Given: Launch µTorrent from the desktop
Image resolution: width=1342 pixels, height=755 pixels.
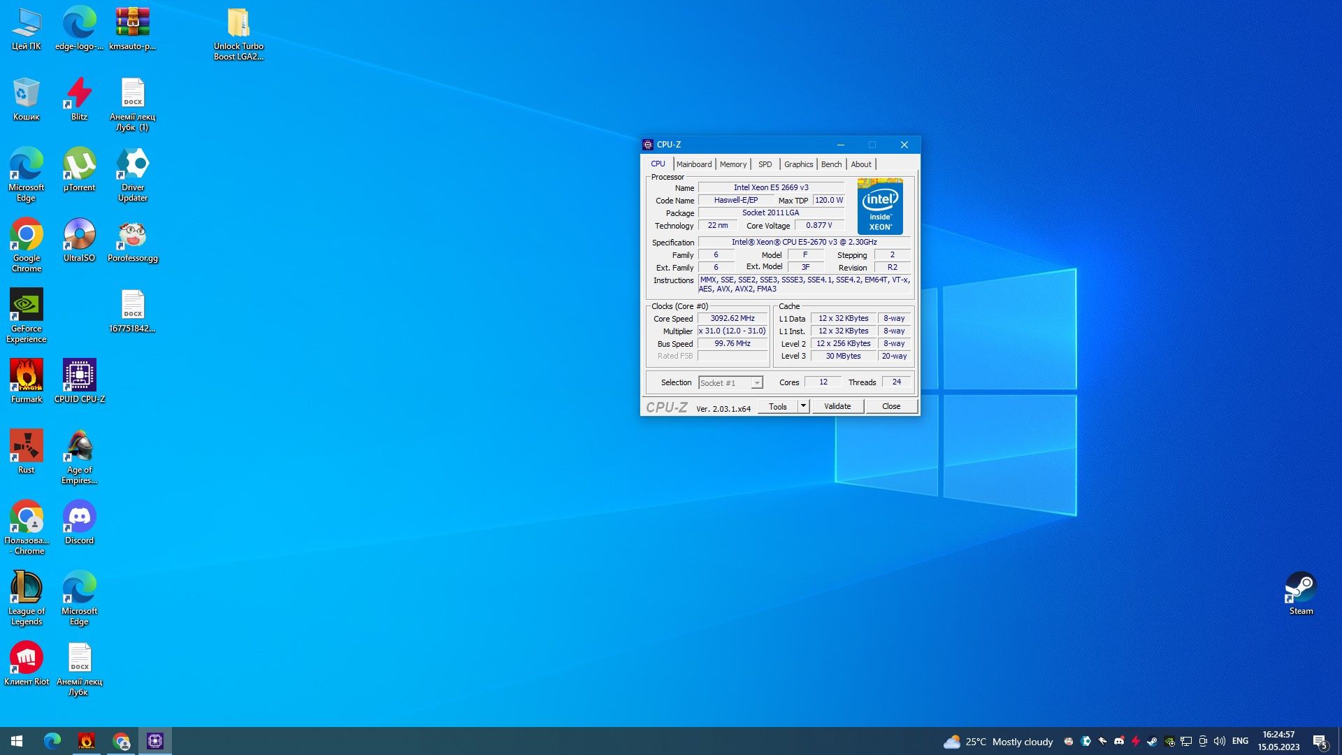Looking at the screenshot, I should [79, 170].
